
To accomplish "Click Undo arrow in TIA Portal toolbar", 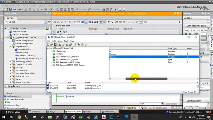I will pyautogui.click(x=46, y=9).
